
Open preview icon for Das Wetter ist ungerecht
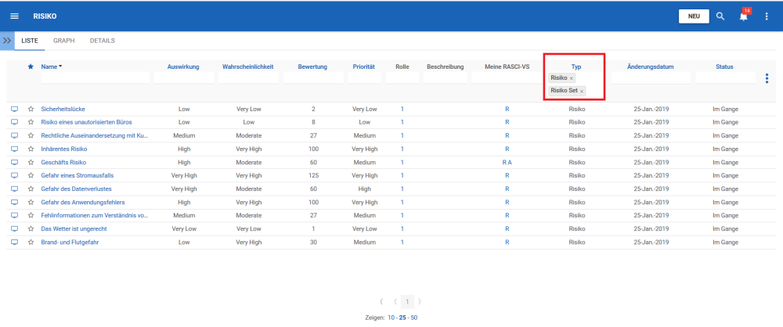coord(14,228)
